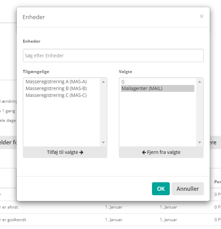Hit the up arrow in Valgte scrollbar
The width and height of the screenshot is (221, 229).
tap(200, 82)
